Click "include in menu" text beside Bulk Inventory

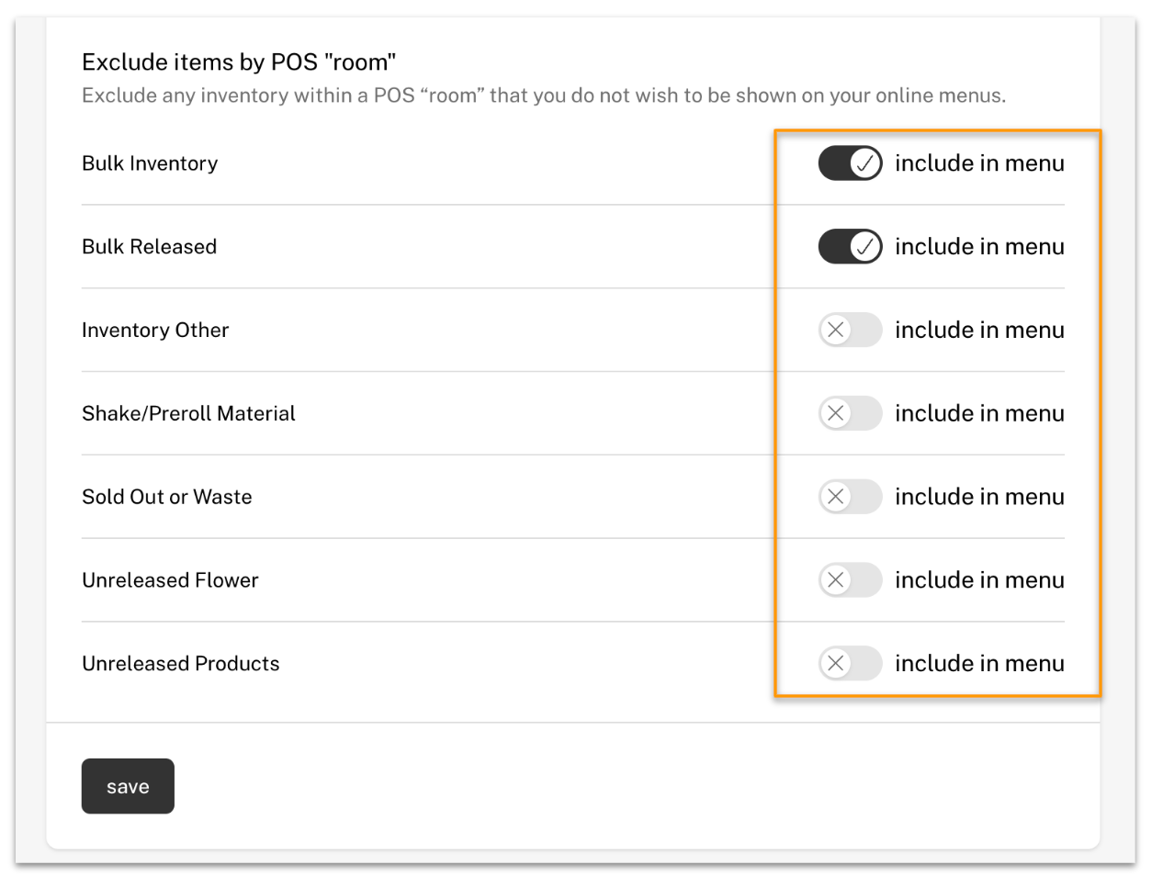(979, 163)
